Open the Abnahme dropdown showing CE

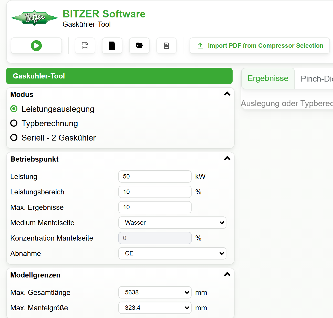pos(172,253)
